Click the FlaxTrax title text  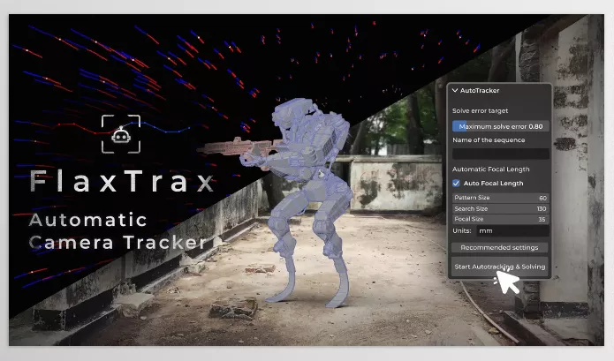coord(122,182)
